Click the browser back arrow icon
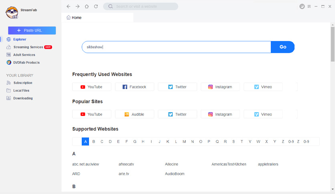 click(69, 6)
